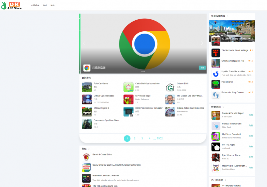Go to page 2 in pagination
The height and width of the screenshot is (187, 267).
(x=135, y=138)
